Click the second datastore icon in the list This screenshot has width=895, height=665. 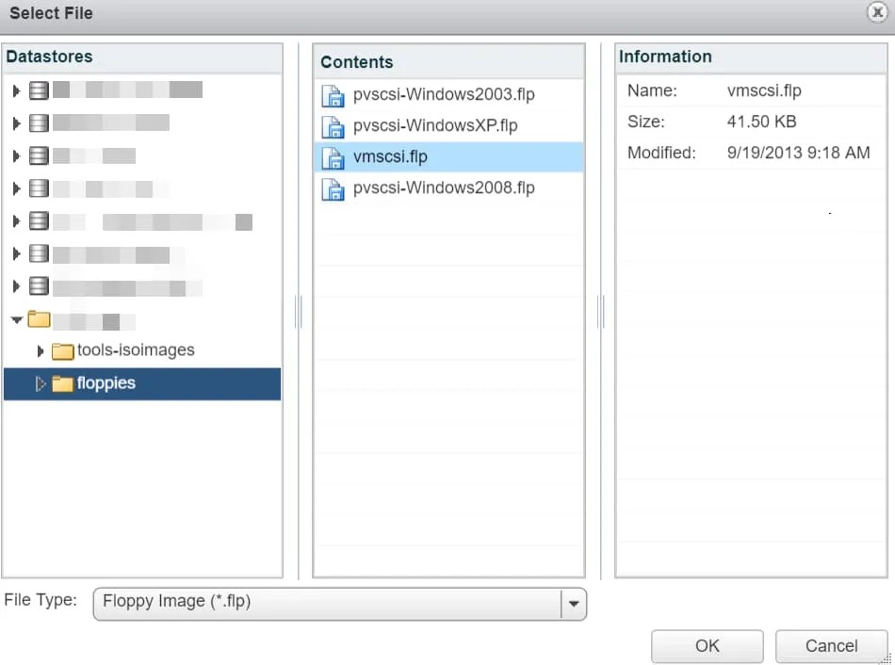37,122
